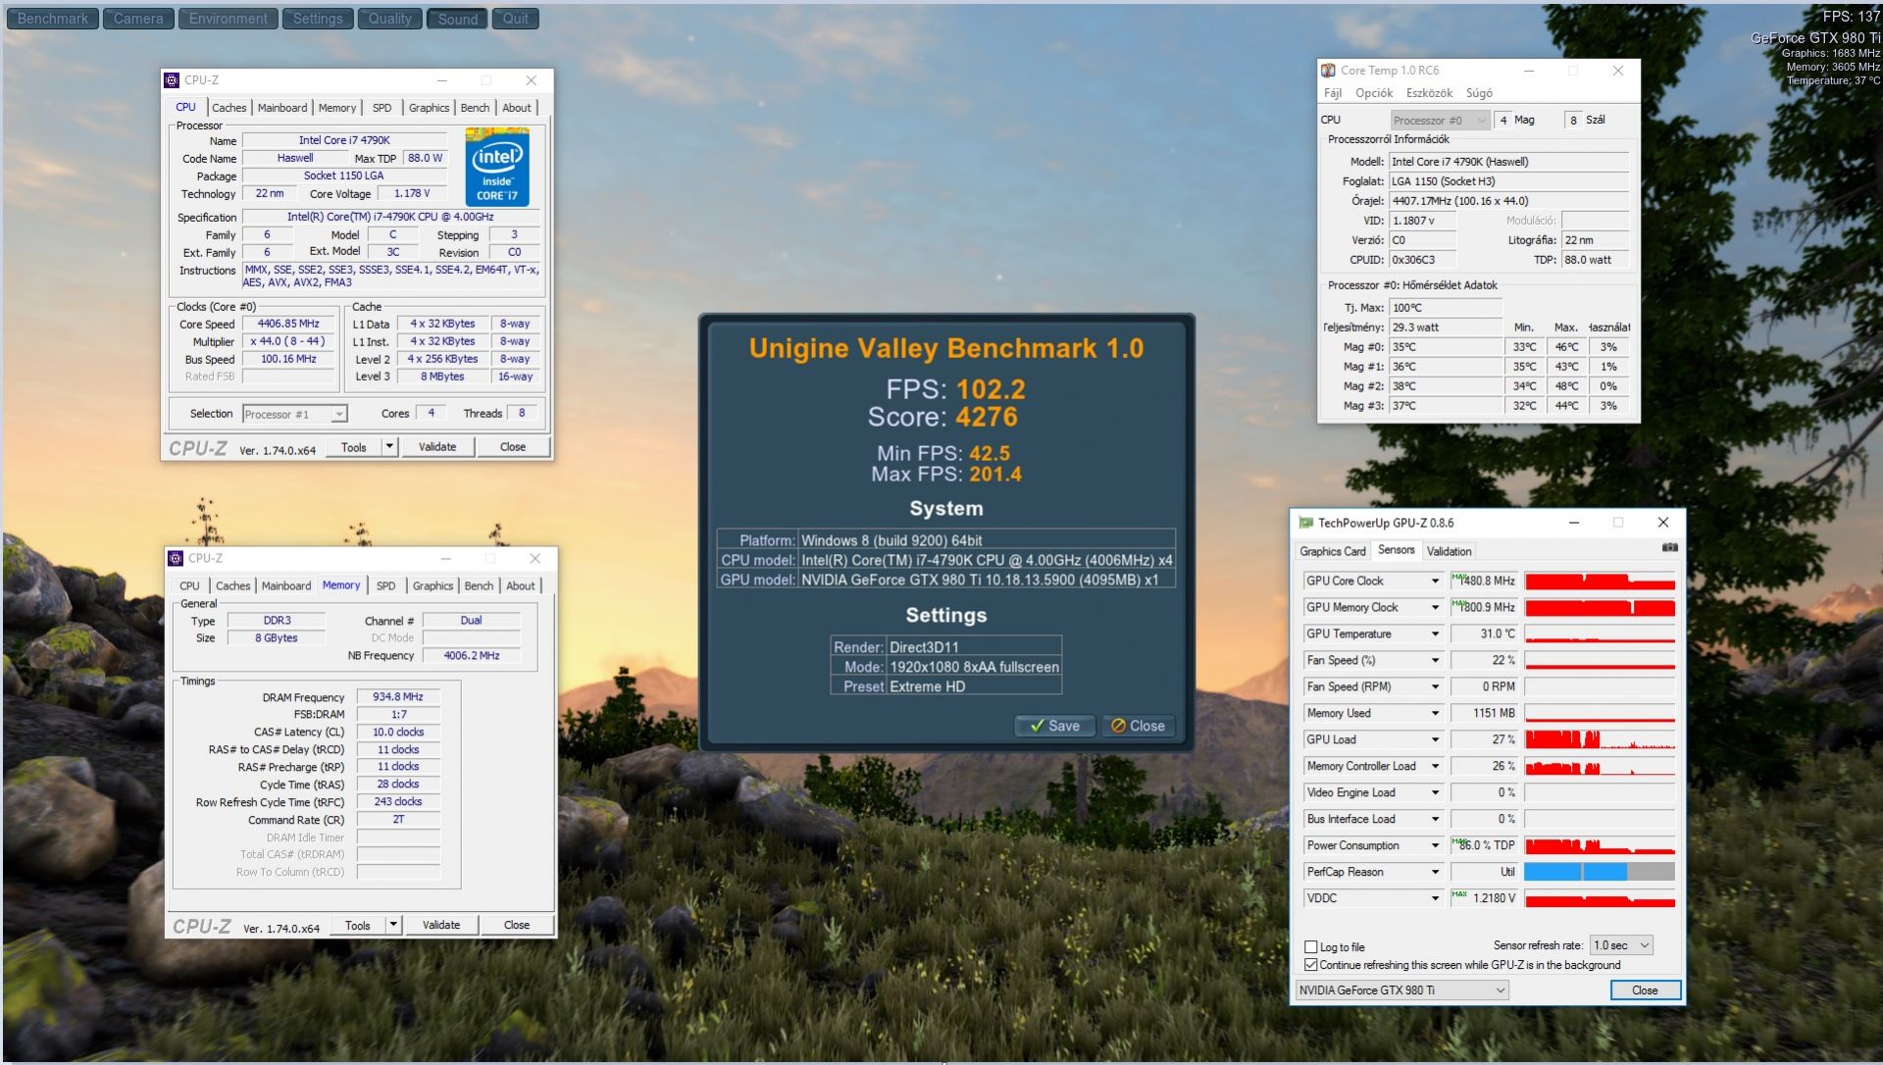The width and height of the screenshot is (1883, 1065).
Task: Click the Close button in GPU-Z window
Action: (1645, 990)
